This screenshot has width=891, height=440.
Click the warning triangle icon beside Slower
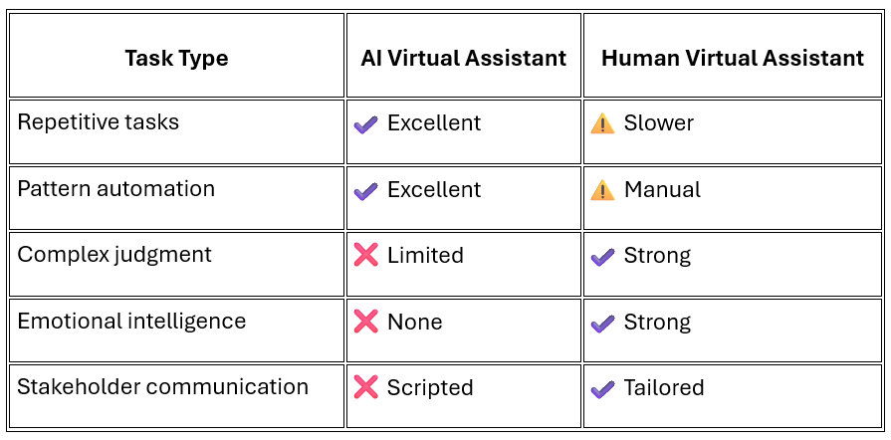click(602, 122)
